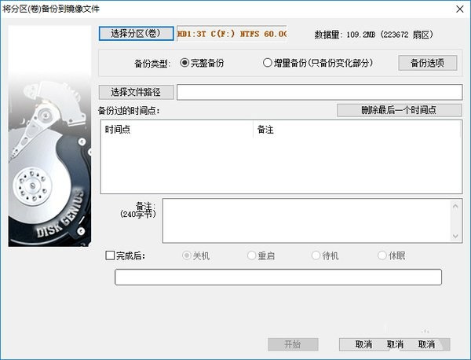This screenshot has height=360, width=471.
Task: Open 备份选项 settings
Action: (x=428, y=63)
